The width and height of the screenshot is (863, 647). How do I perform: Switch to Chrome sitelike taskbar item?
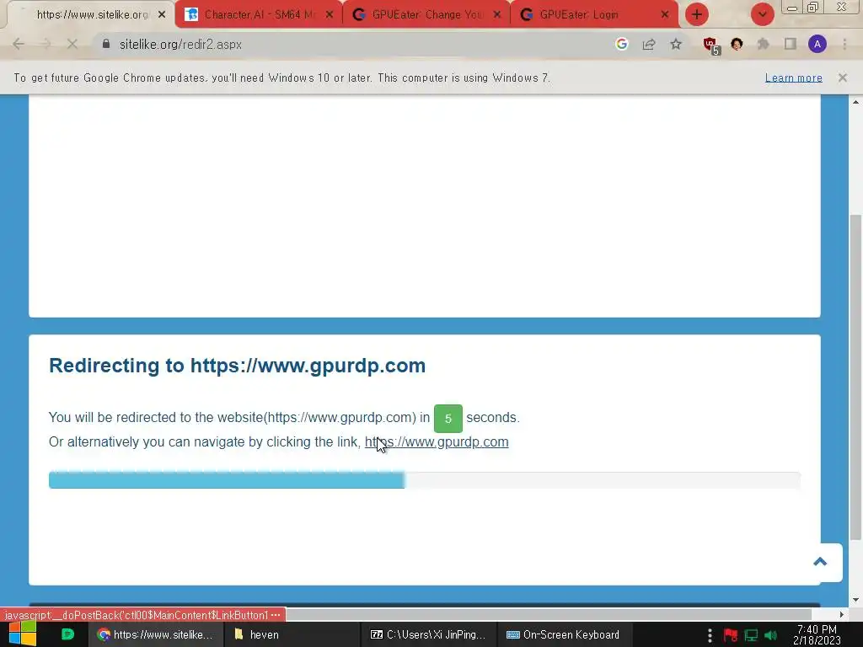156,634
